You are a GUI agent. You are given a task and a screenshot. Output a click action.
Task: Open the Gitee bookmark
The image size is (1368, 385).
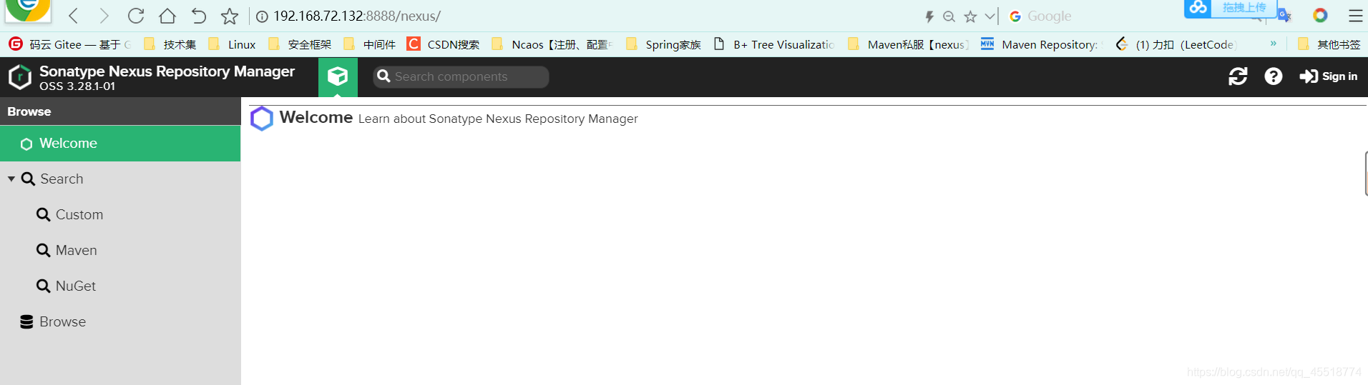coord(70,44)
